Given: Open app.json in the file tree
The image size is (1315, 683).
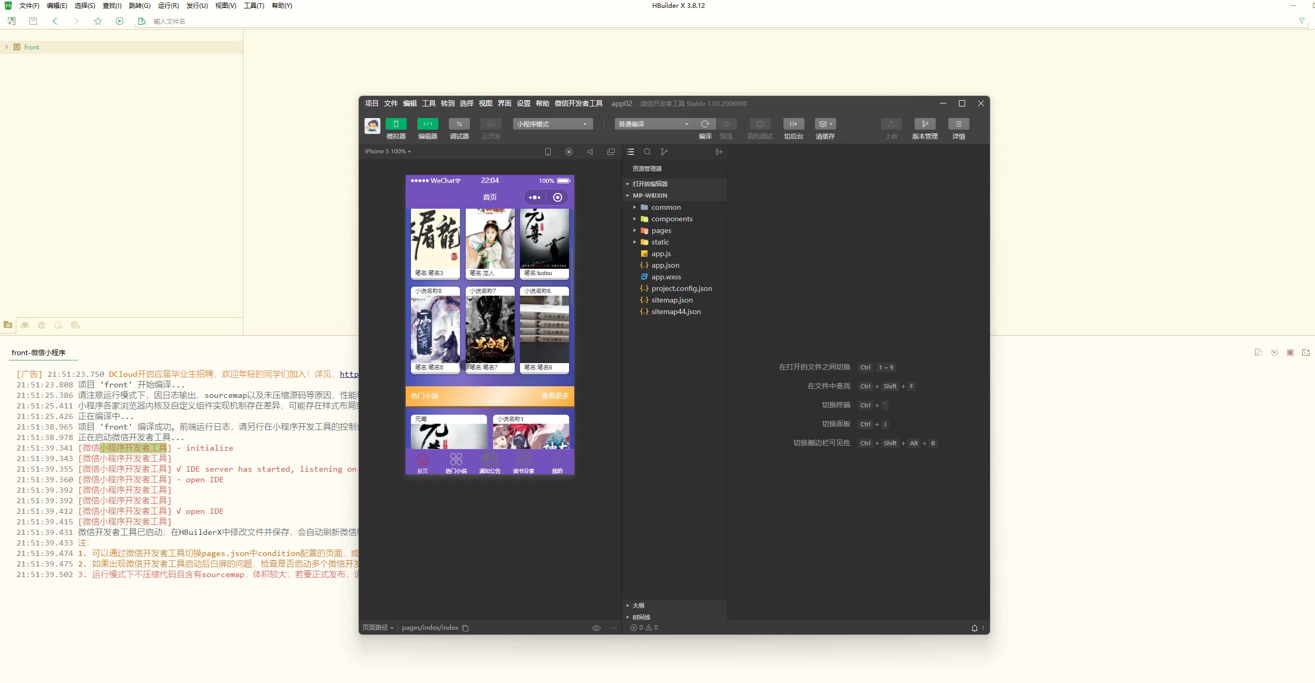Looking at the screenshot, I should 665,266.
